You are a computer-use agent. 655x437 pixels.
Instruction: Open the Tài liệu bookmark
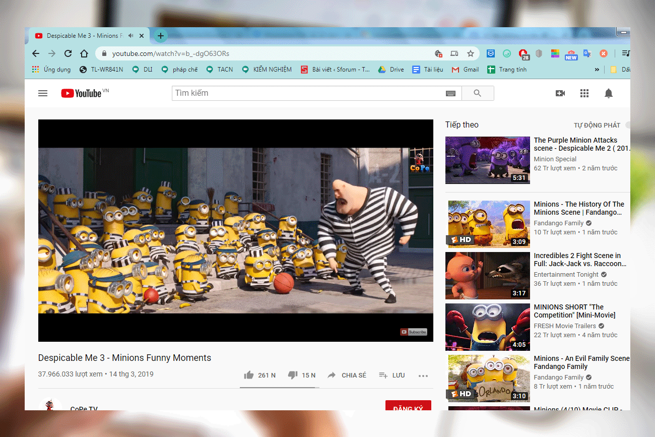pyautogui.click(x=428, y=70)
